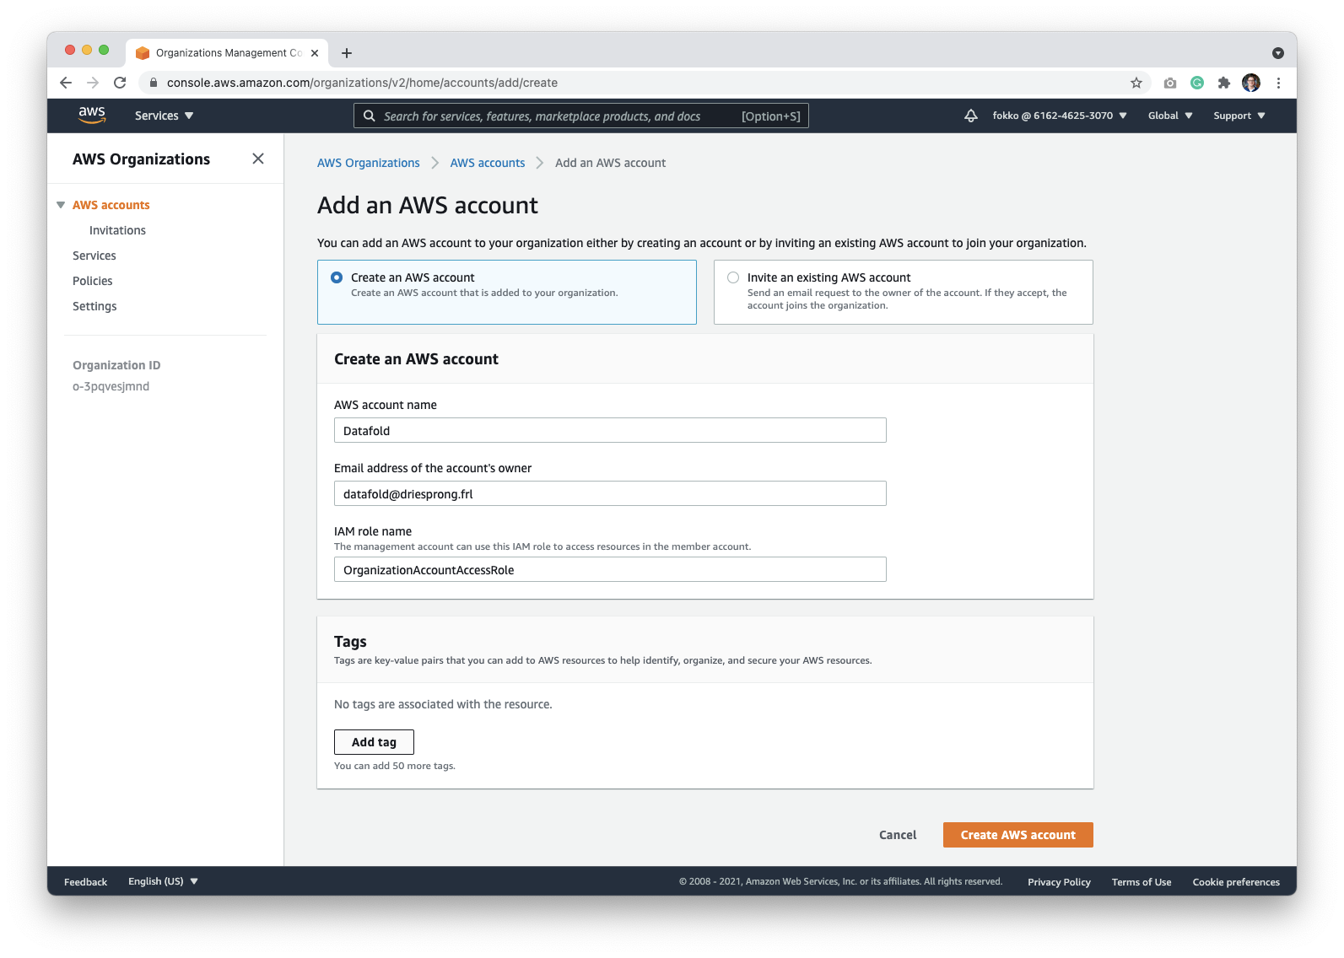Open the camera extension icon

pos(1170,83)
